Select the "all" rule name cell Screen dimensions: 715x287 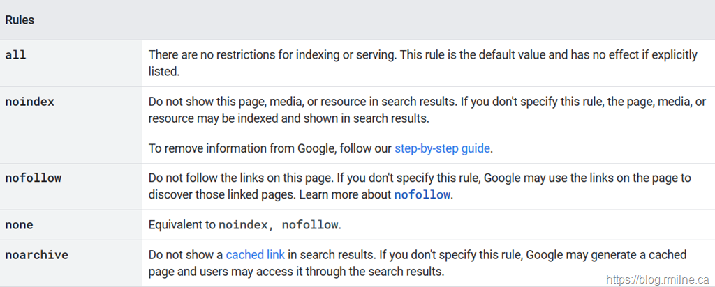click(15, 54)
